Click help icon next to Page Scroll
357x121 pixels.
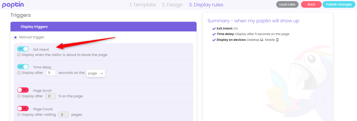coord(19,96)
